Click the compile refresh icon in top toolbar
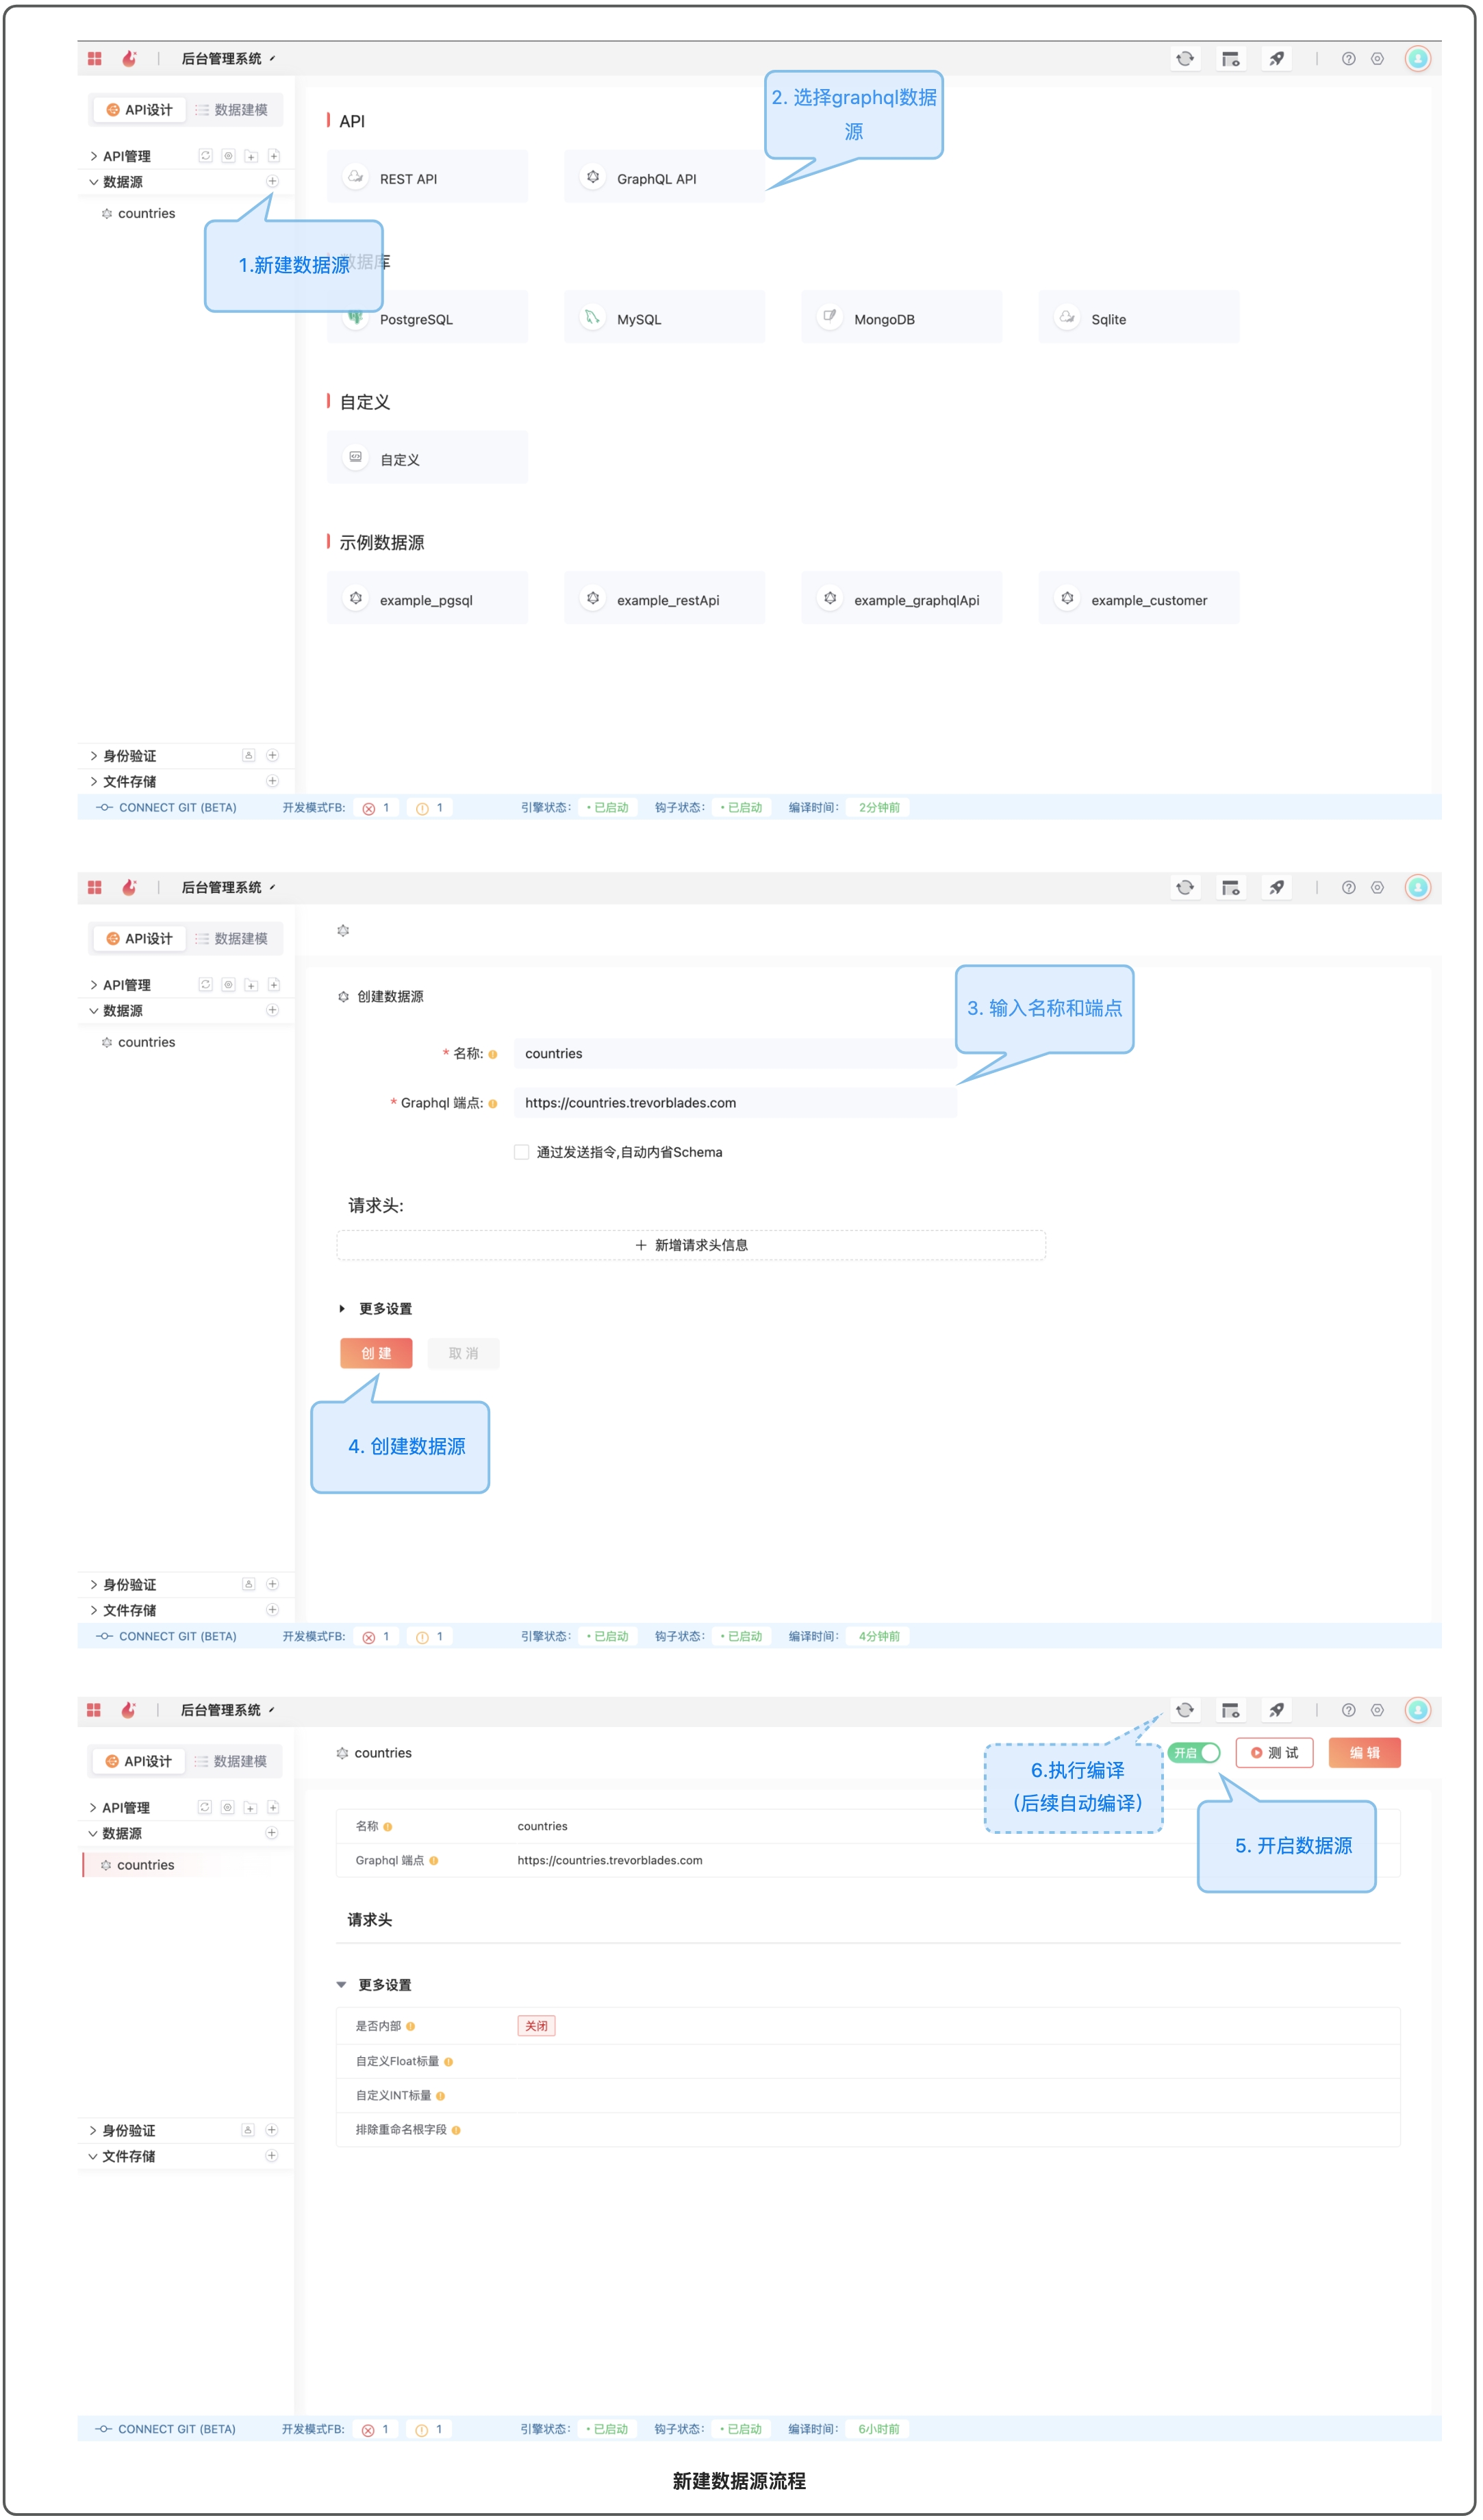 coord(1185,59)
